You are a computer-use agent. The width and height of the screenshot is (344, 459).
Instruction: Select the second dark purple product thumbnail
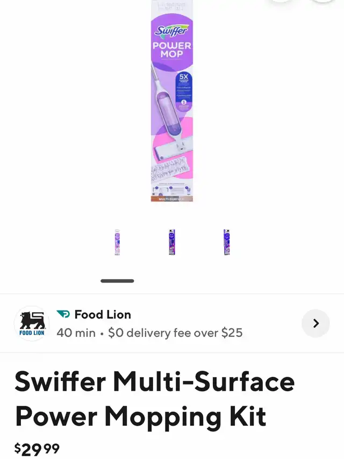[172, 242]
